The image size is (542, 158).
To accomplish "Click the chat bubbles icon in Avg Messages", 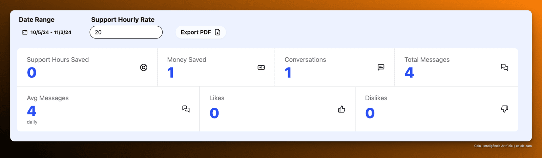I will click(x=186, y=109).
